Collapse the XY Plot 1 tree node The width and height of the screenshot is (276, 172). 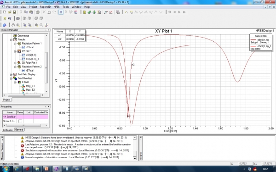tap(15, 51)
